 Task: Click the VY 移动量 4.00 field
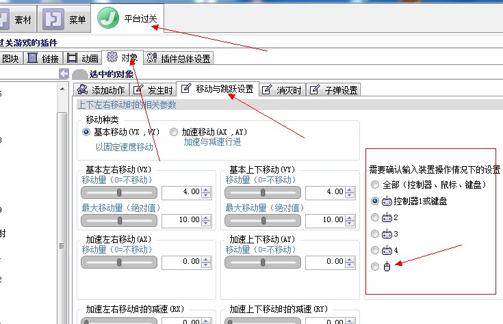point(325,192)
